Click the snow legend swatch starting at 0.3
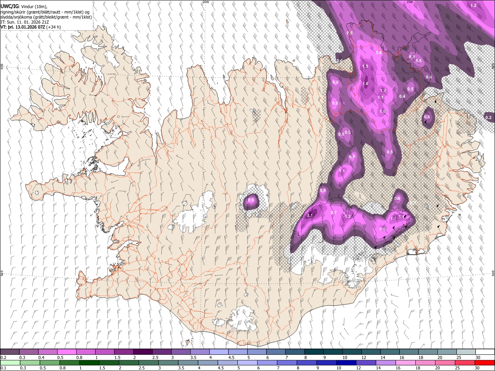The width and height of the screenshot is (495, 371). (29, 352)
